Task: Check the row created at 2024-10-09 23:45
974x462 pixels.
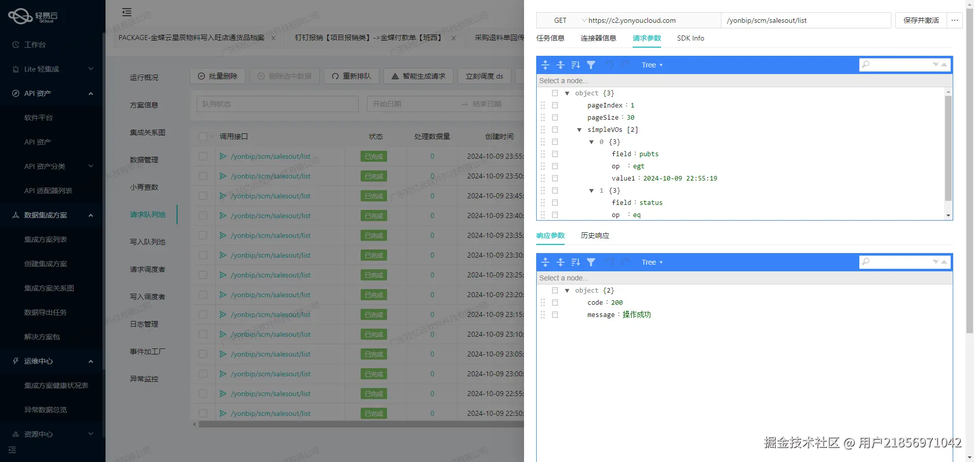Action: point(203,196)
